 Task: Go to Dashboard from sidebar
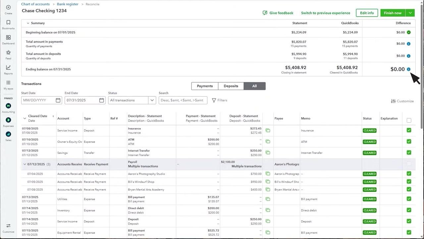(x=8, y=38)
